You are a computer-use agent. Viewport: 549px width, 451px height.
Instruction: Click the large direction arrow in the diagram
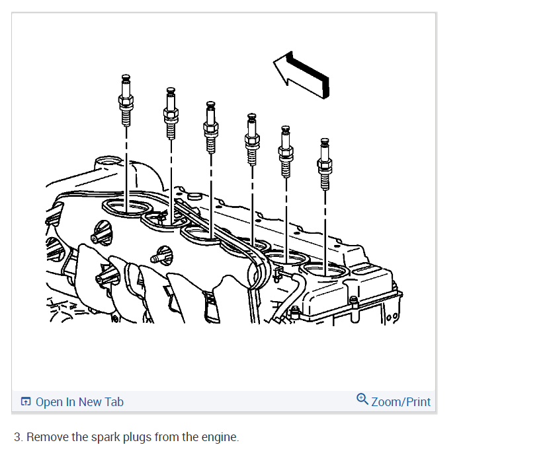pyautogui.click(x=302, y=75)
